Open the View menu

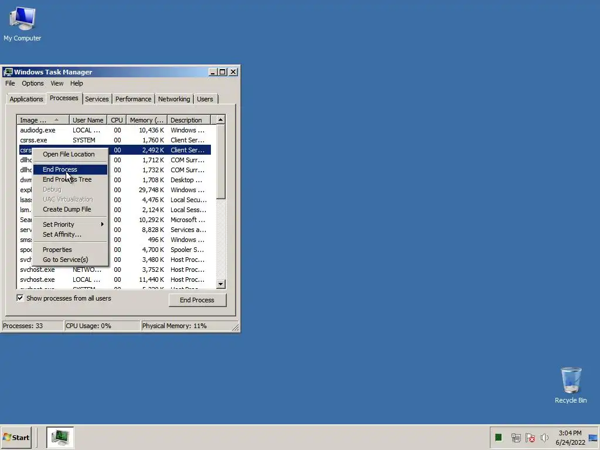pyautogui.click(x=57, y=83)
